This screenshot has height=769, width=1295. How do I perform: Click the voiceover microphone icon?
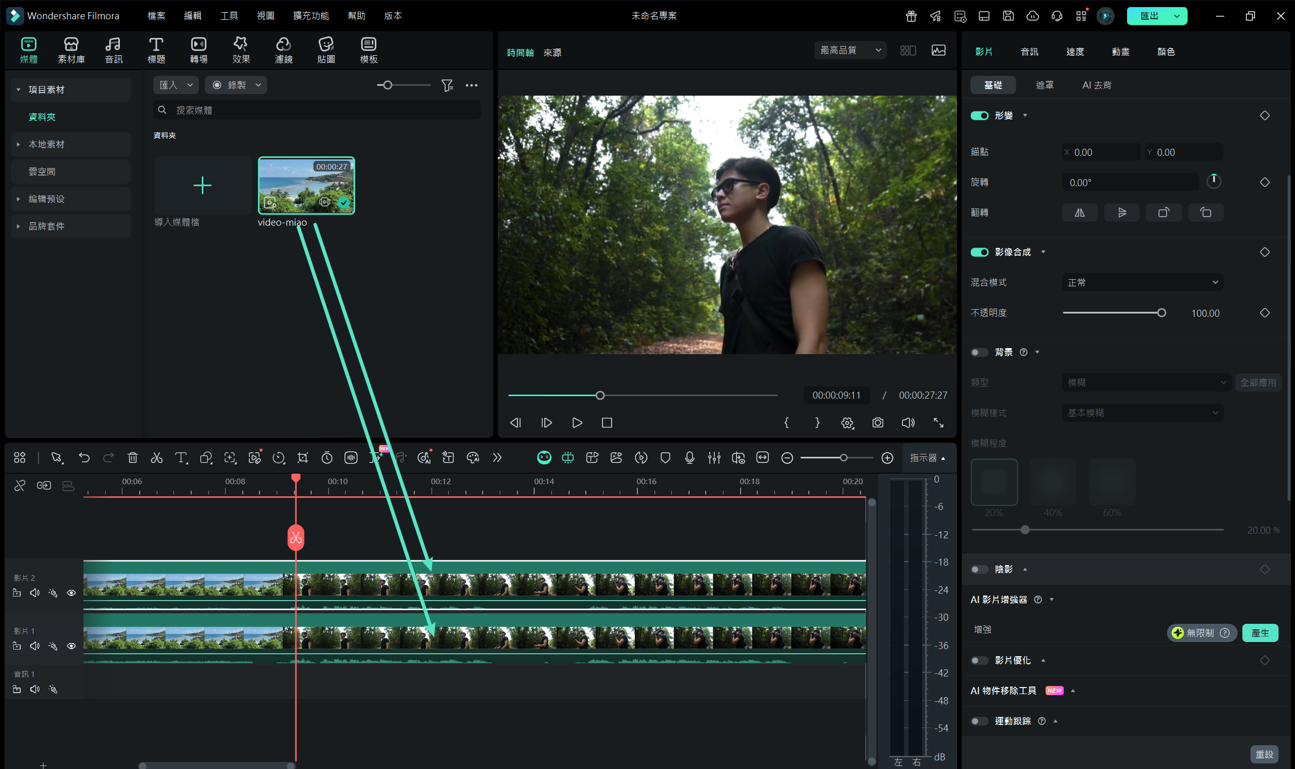click(689, 457)
